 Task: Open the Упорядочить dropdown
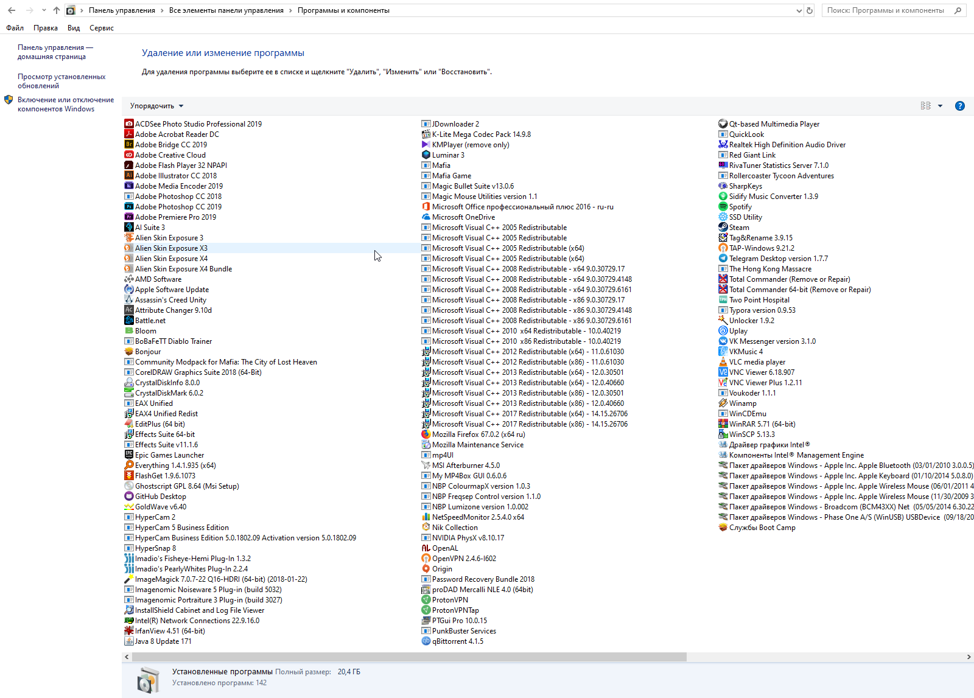pos(156,106)
